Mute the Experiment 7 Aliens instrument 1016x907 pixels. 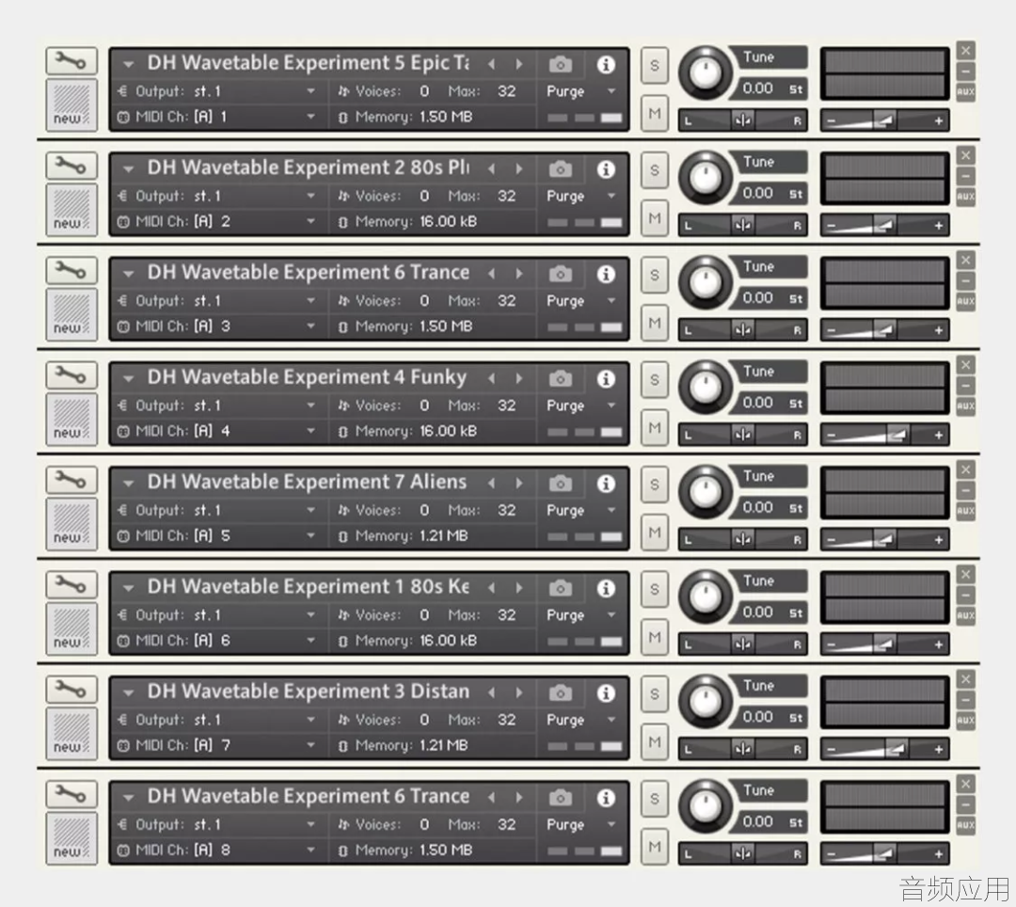click(x=655, y=533)
